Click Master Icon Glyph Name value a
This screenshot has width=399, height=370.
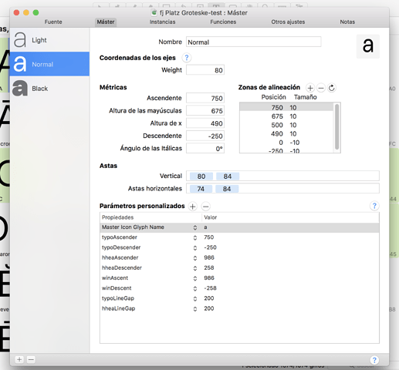205,227
